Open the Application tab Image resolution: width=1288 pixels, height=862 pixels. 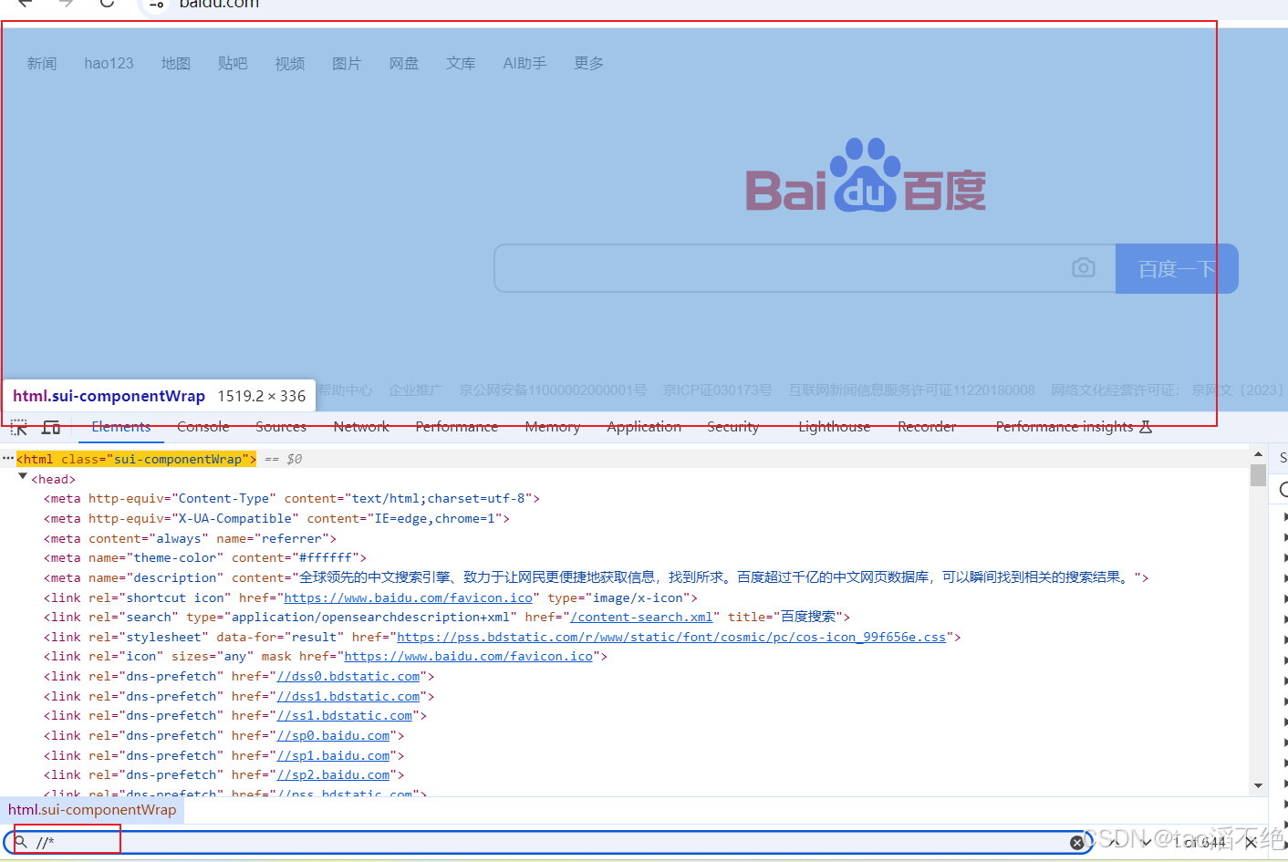click(x=644, y=427)
